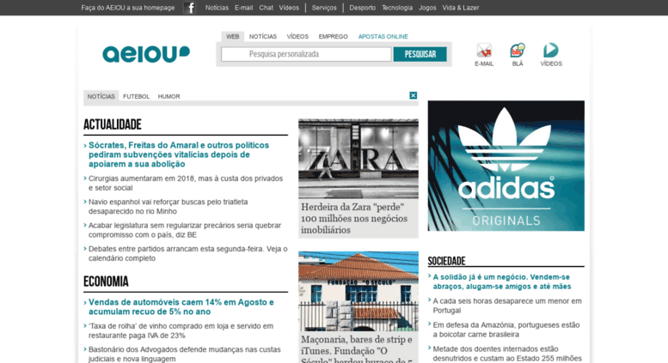Select the WEB search tab
This screenshot has width=668, height=363.
(233, 37)
